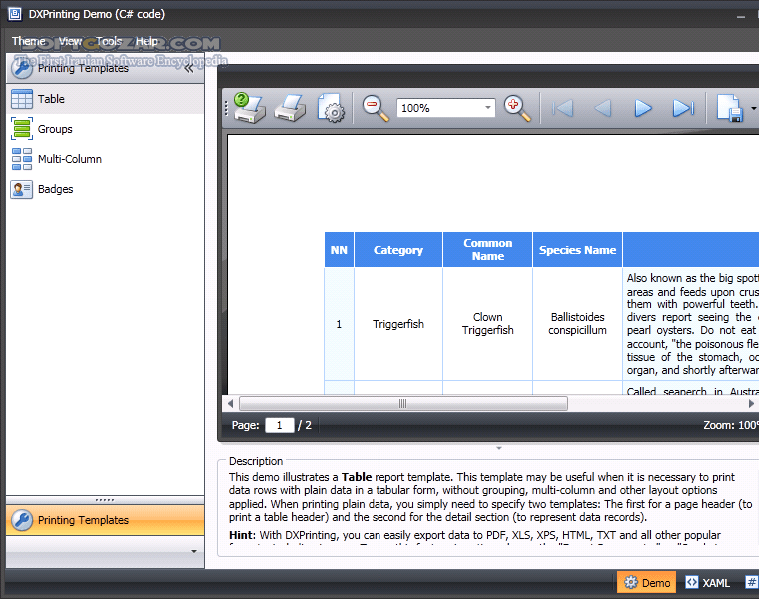The width and height of the screenshot is (759, 599).
Task: Click the horizontal scrollbar thumb under the preview
Action: point(402,404)
